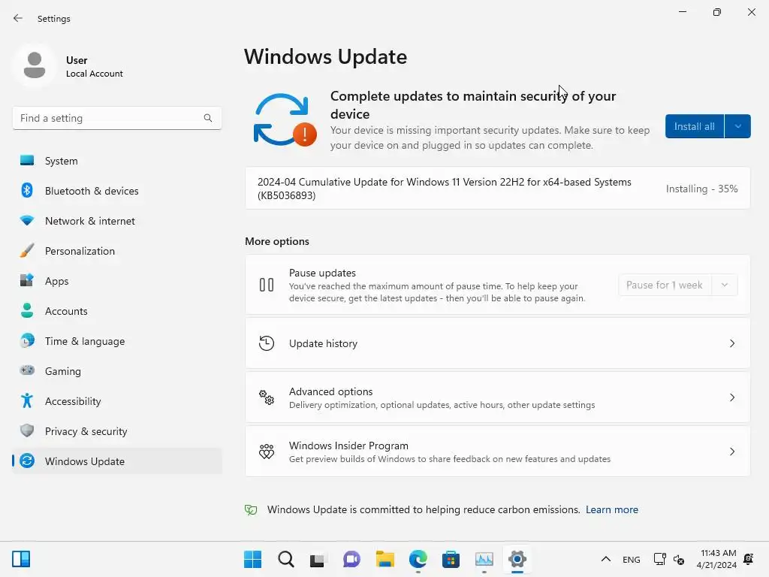Click the Pause updates title
This screenshot has width=769, height=577.
pyautogui.click(x=322, y=273)
